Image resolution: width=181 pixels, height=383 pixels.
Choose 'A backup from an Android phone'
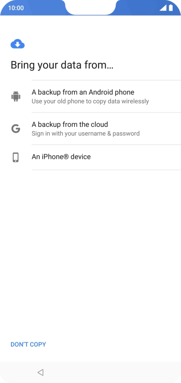pos(90,96)
